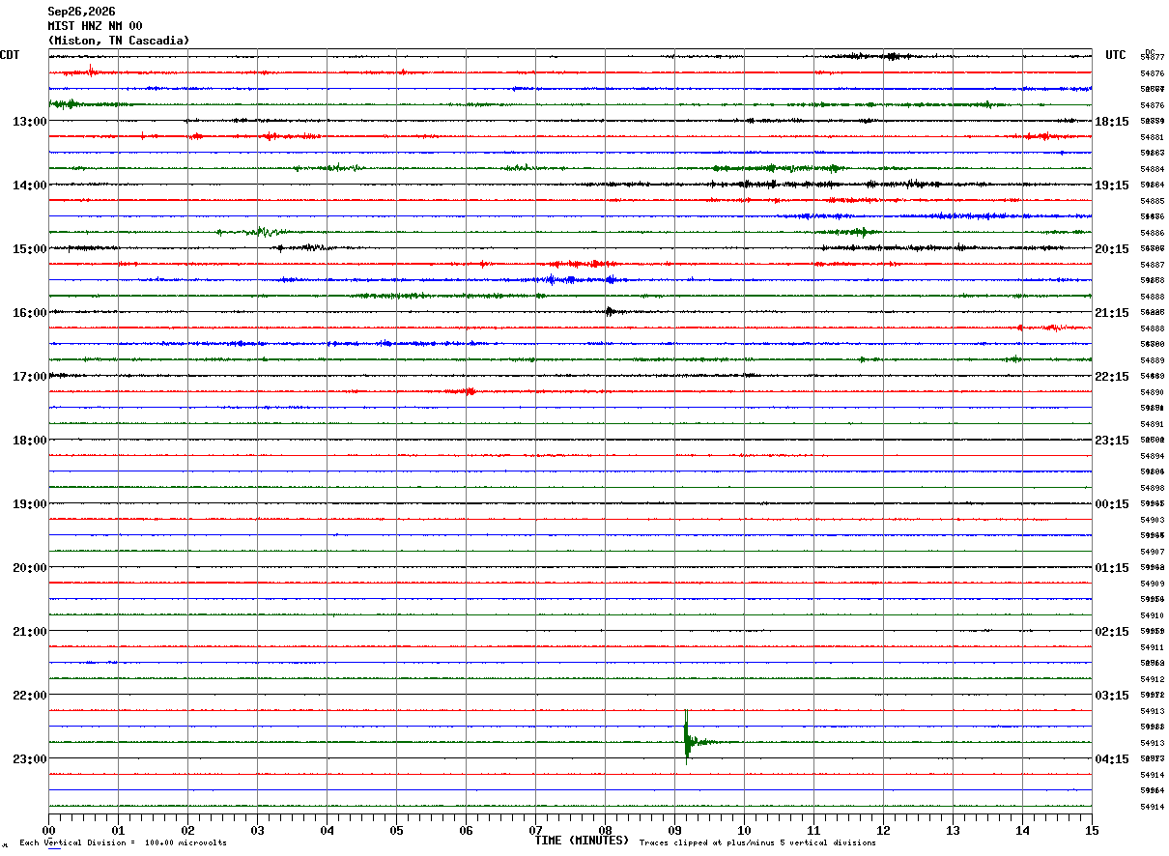This screenshot has width=1169, height=856.
Task: Select the (Miston, TN Cascadia) location label
Action: [119, 41]
